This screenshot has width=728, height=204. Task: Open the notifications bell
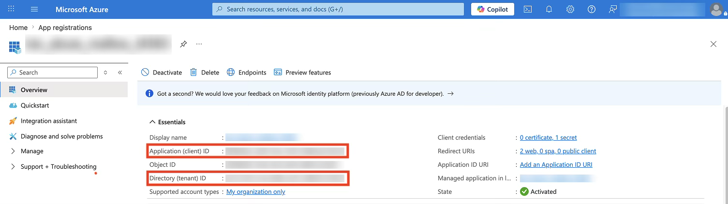[x=549, y=9]
